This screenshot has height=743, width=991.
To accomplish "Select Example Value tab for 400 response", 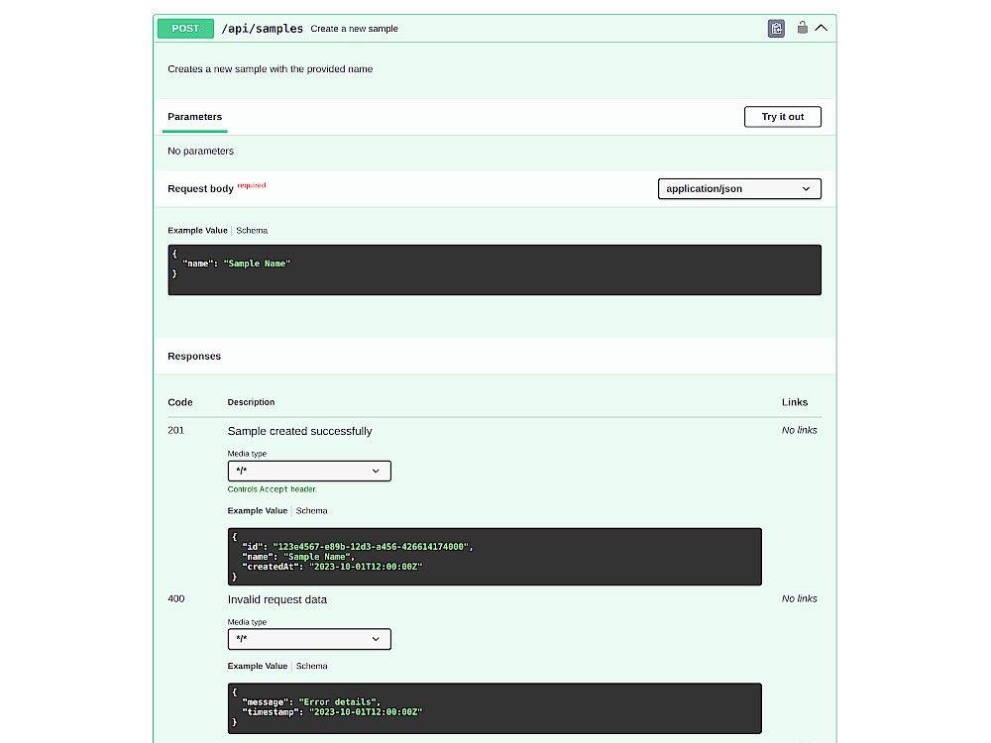I will coord(258,666).
